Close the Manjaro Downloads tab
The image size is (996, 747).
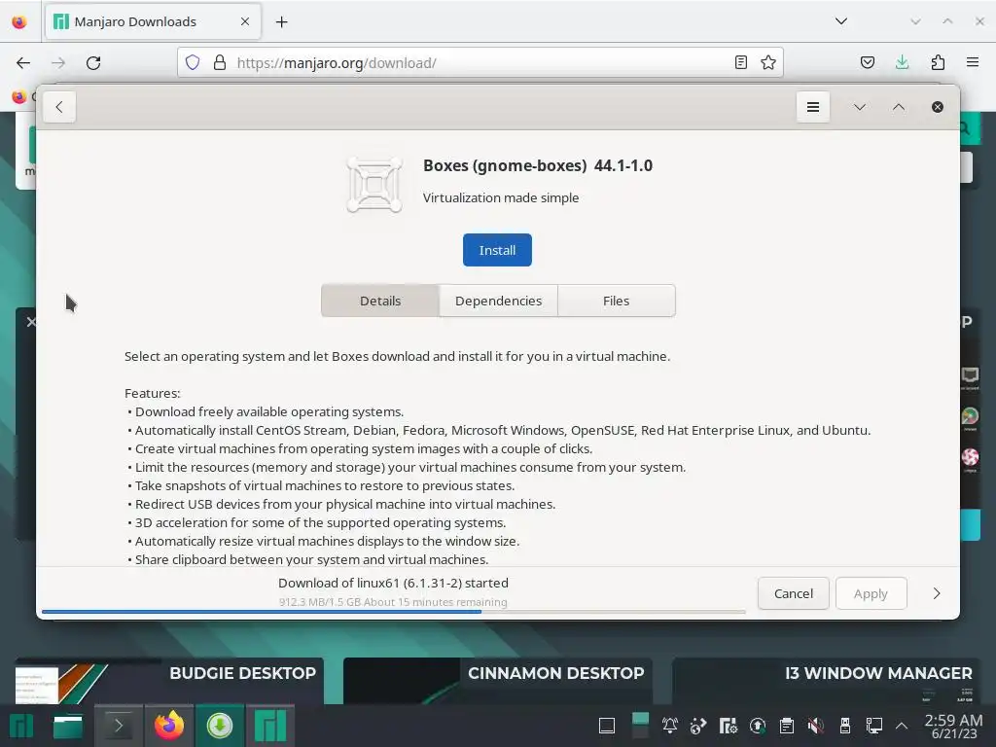tap(245, 21)
